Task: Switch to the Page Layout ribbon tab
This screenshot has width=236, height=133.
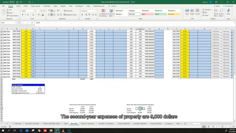Action: (35, 6)
